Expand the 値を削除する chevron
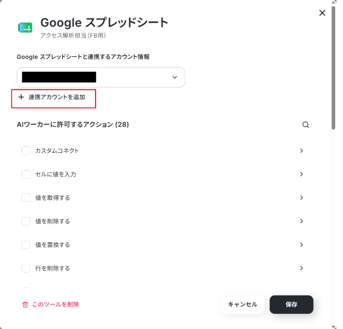The height and width of the screenshot is (329, 343). tap(302, 221)
